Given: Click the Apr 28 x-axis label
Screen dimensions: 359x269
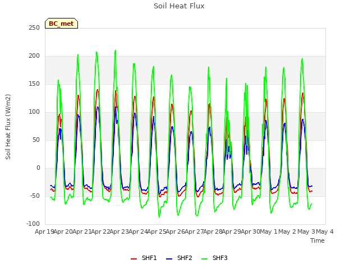Looking at the screenshot, I should [x=213, y=231].
